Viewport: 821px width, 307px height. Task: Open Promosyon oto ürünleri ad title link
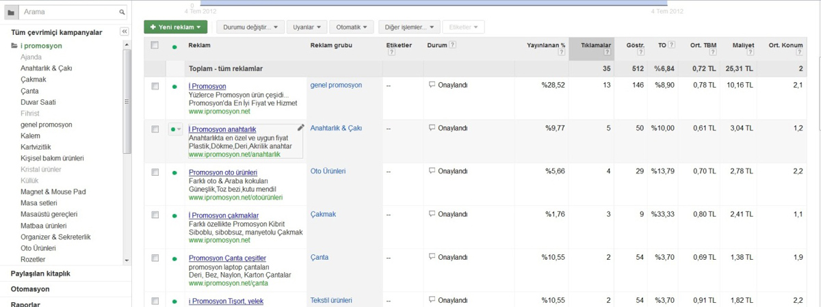click(x=223, y=172)
